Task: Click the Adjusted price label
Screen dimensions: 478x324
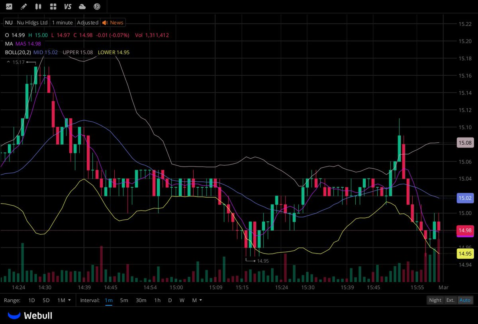Action: pos(88,23)
